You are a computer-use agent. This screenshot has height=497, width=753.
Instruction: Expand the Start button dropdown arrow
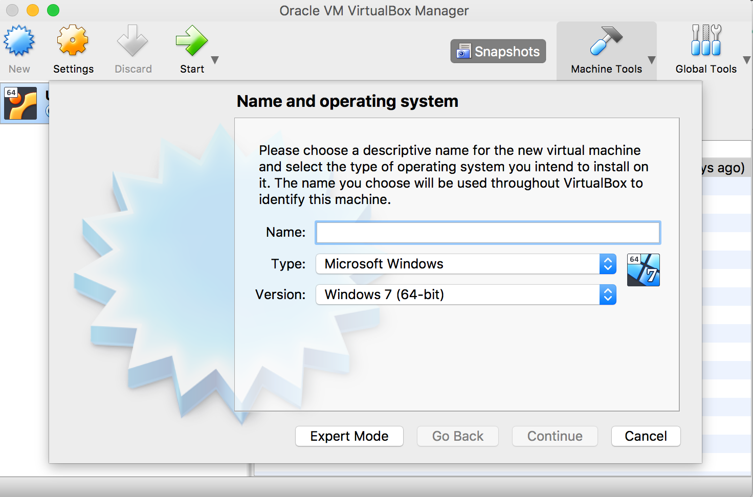(x=215, y=60)
